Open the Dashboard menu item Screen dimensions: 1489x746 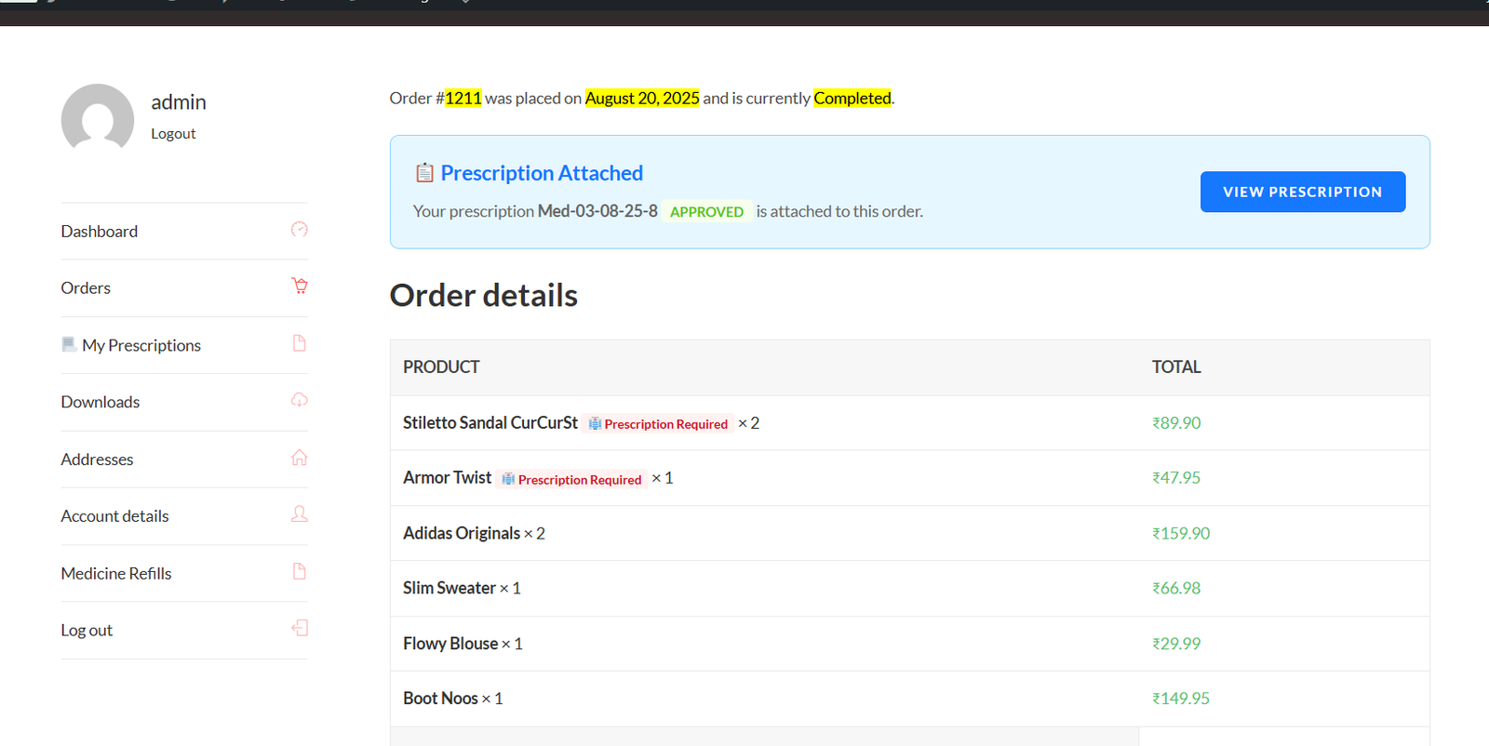click(x=100, y=232)
